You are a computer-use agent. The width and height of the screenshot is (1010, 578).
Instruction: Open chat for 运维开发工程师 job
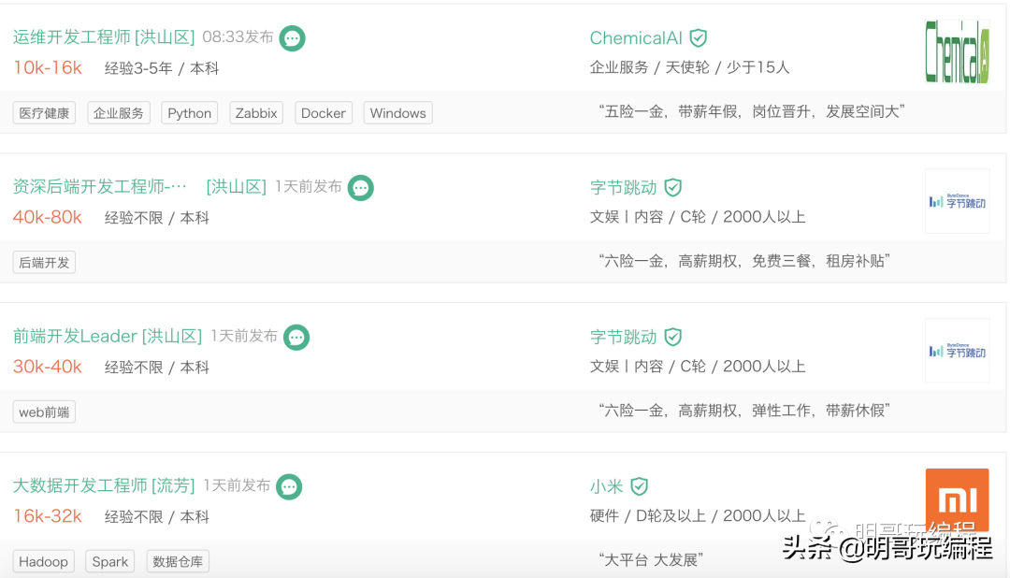(x=292, y=38)
